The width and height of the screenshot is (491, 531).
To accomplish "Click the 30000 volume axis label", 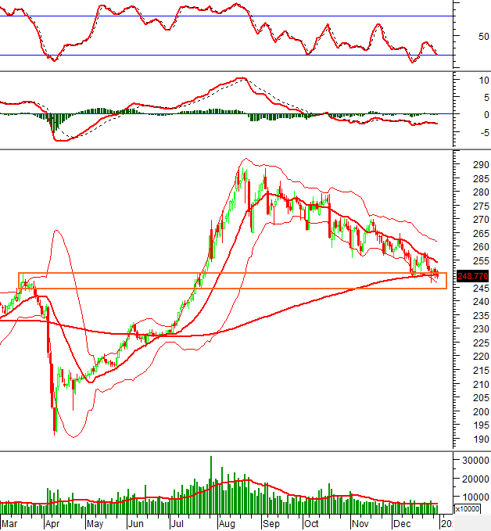I will coord(474,461).
